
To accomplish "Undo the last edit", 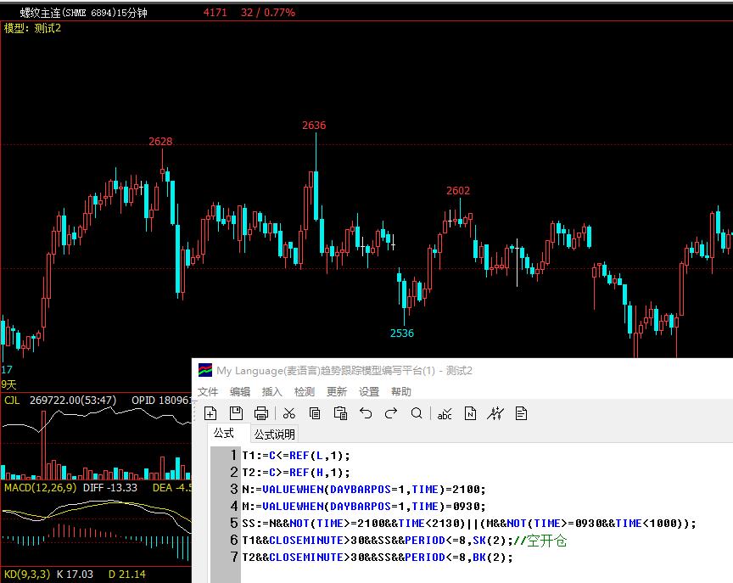I will coord(366,413).
